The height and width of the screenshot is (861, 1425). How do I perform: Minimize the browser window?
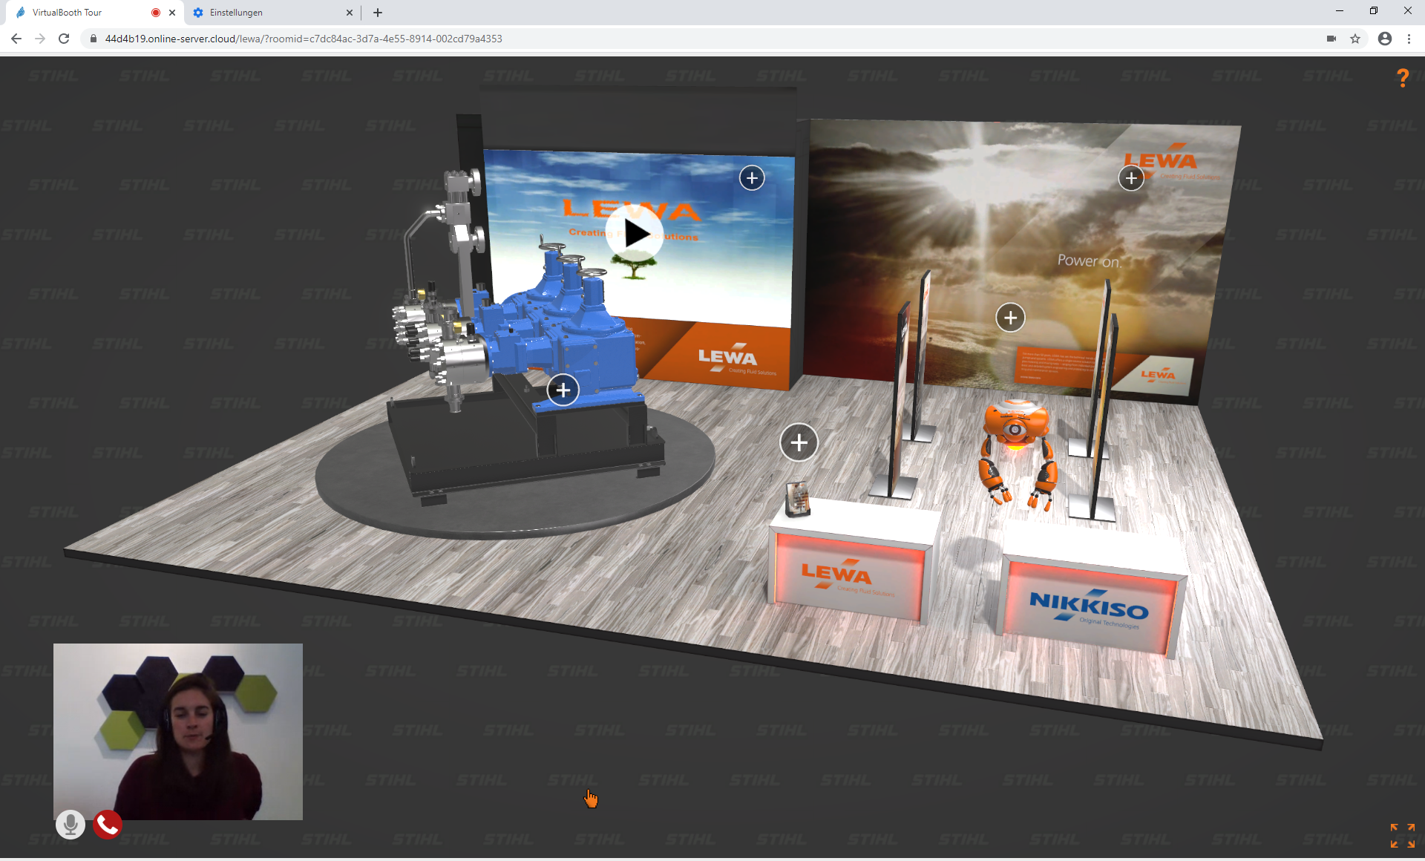[x=1340, y=10]
